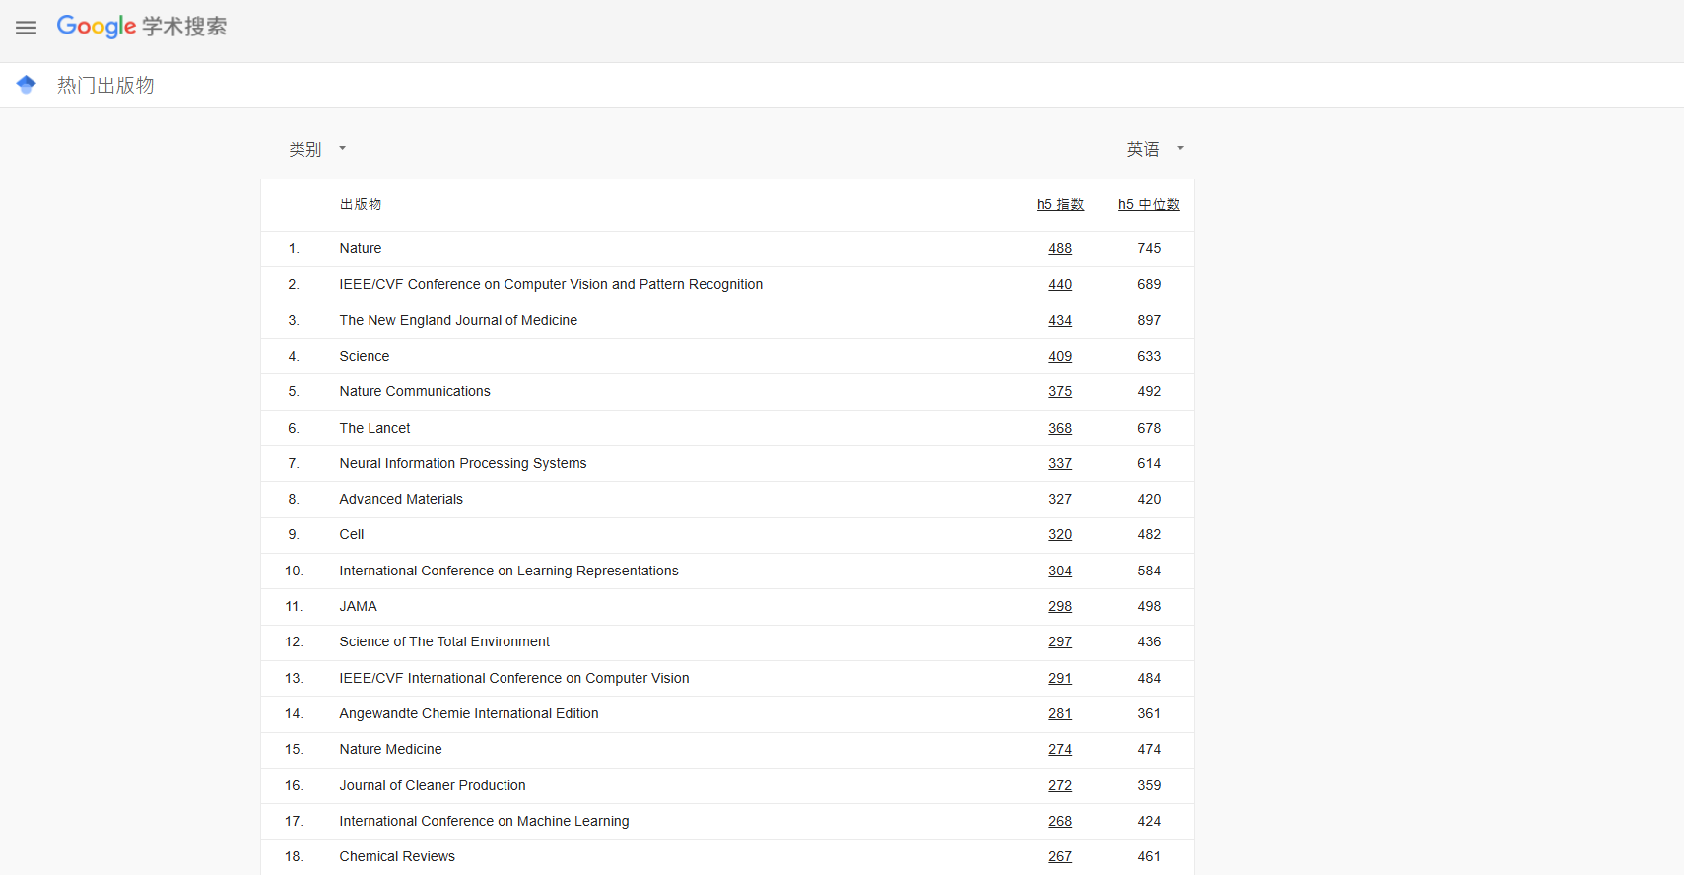Select the Science publication name
Image resolution: width=1684 pixels, height=875 pixels.
(365, 356)
